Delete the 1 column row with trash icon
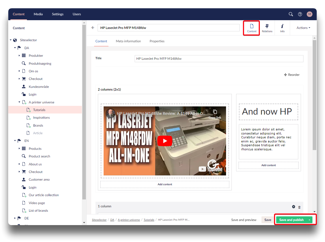This screenshot has width=325, height=242. pos(299,207)
